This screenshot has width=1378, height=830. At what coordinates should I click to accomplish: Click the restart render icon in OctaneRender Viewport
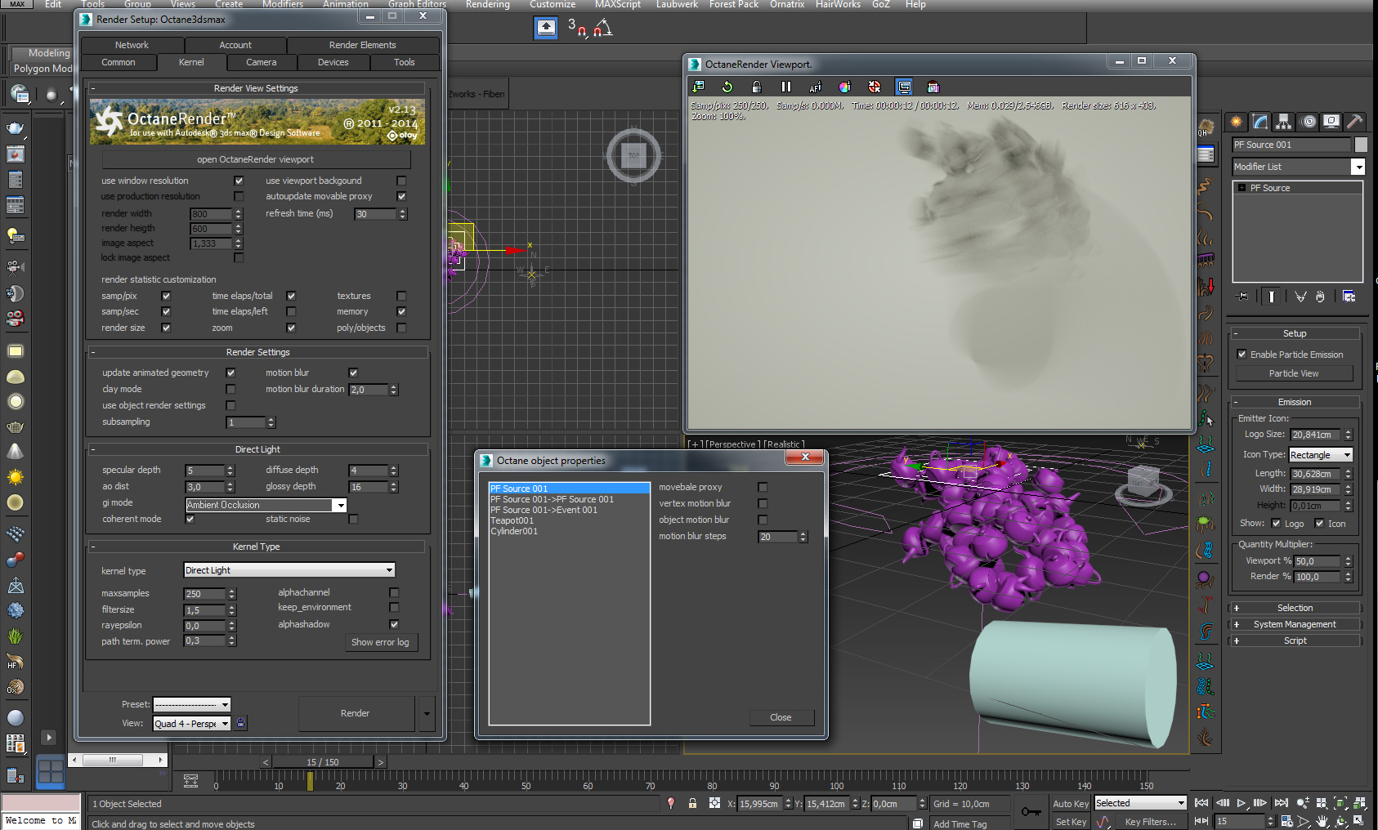(x=727, y=87)
